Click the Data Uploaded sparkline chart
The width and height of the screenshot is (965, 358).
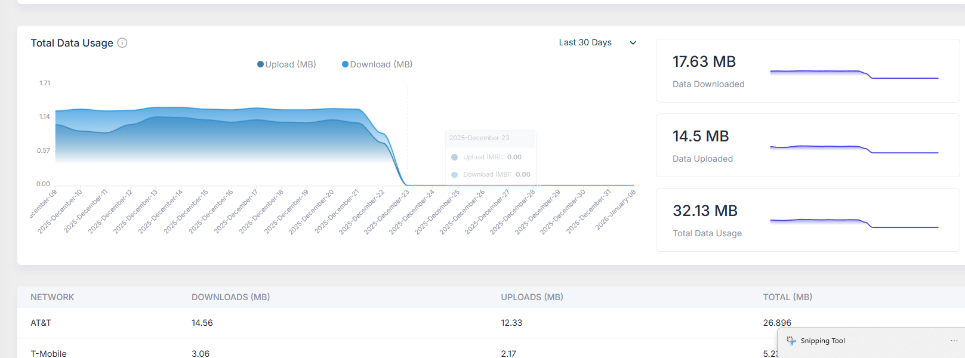click(x=853, y=149)
